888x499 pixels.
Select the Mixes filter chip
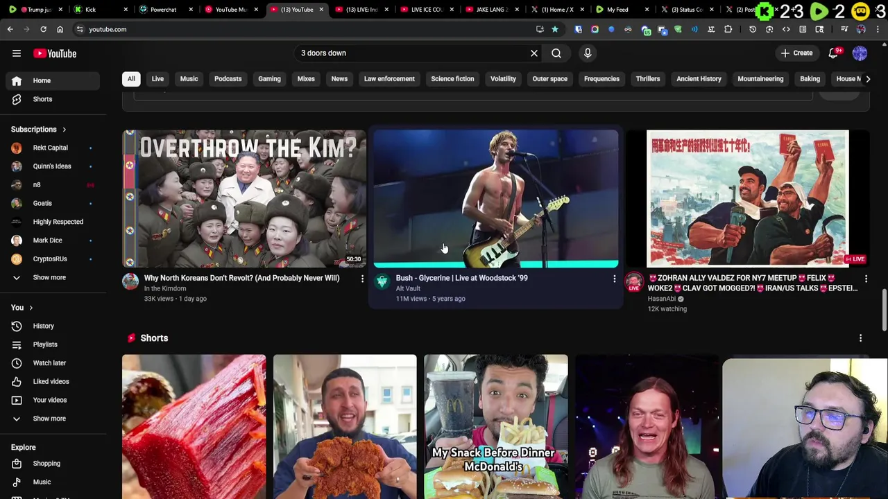[x=306, y=79]
